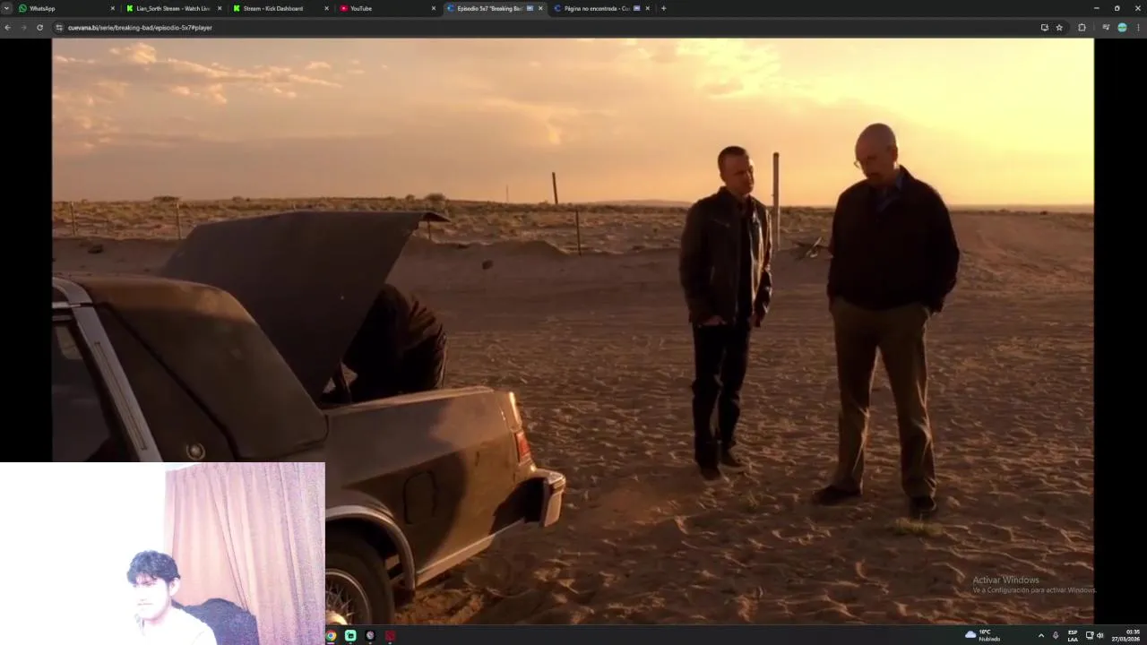
Task: Switch to the WhatsApp browser tab
Action: (67, 8)
